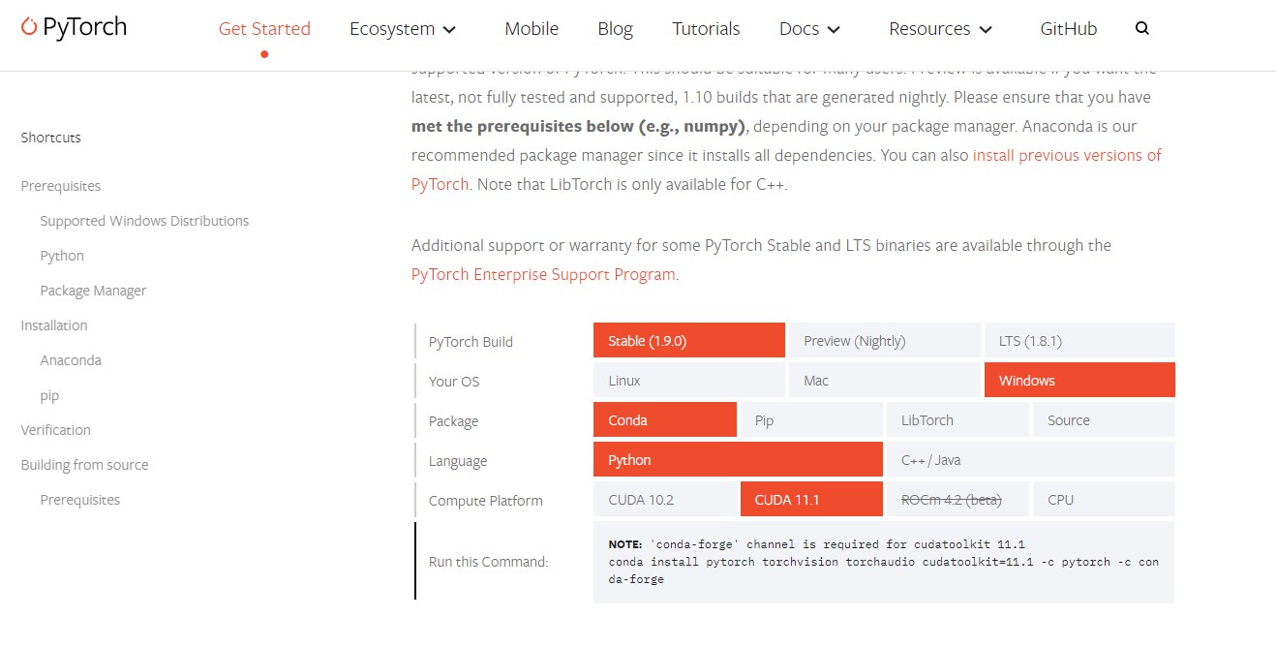Image resolution: width=1276 pixels, height=648 pixels.
Task: Open the Resources dropdown menu
Action: (x=941, y=29)
